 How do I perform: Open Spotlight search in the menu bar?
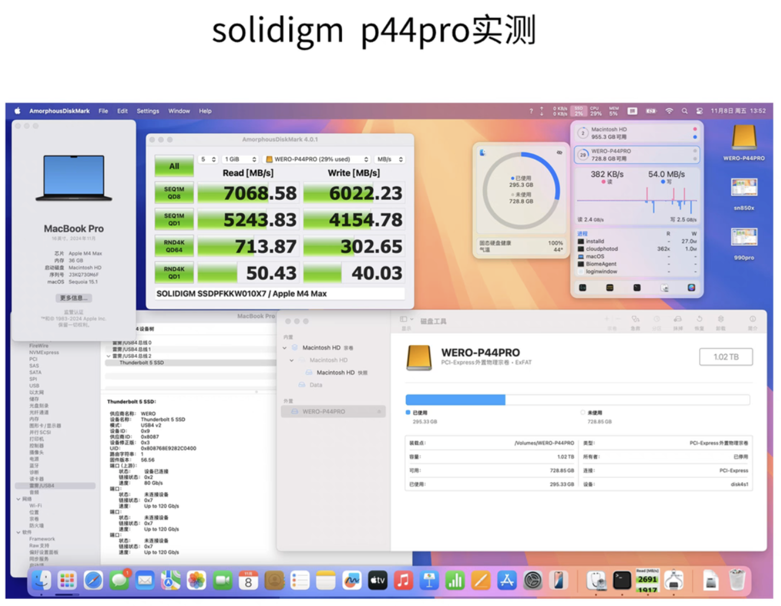coord(685,111)
